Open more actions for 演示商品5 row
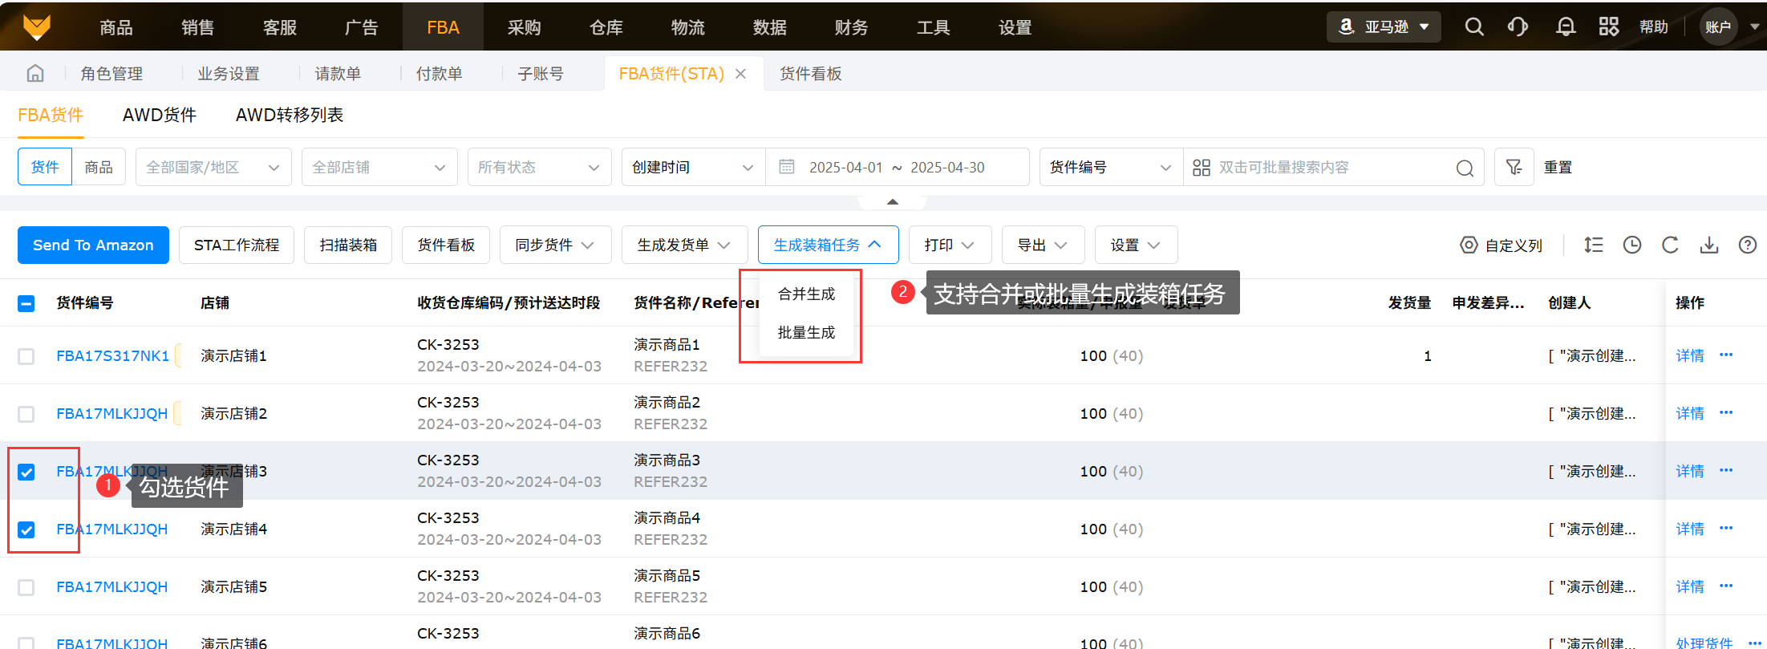This screenshot has width=1767, height=649. click(1726, 586)
